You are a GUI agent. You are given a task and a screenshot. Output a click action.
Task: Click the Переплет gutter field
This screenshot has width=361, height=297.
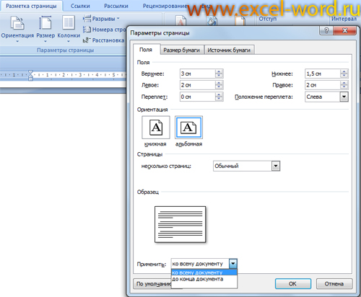click(197, 97)
